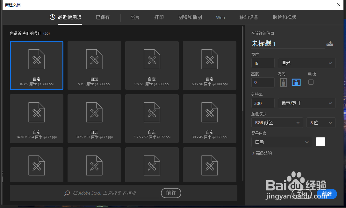Viewport: 346px width, 208px height.
Task: Click the white background color swatch
Action: tap(320, 142)
